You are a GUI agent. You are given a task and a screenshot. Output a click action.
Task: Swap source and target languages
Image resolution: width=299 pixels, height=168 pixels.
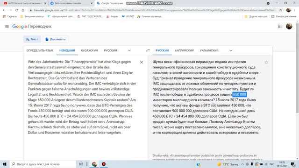point(148,50)
